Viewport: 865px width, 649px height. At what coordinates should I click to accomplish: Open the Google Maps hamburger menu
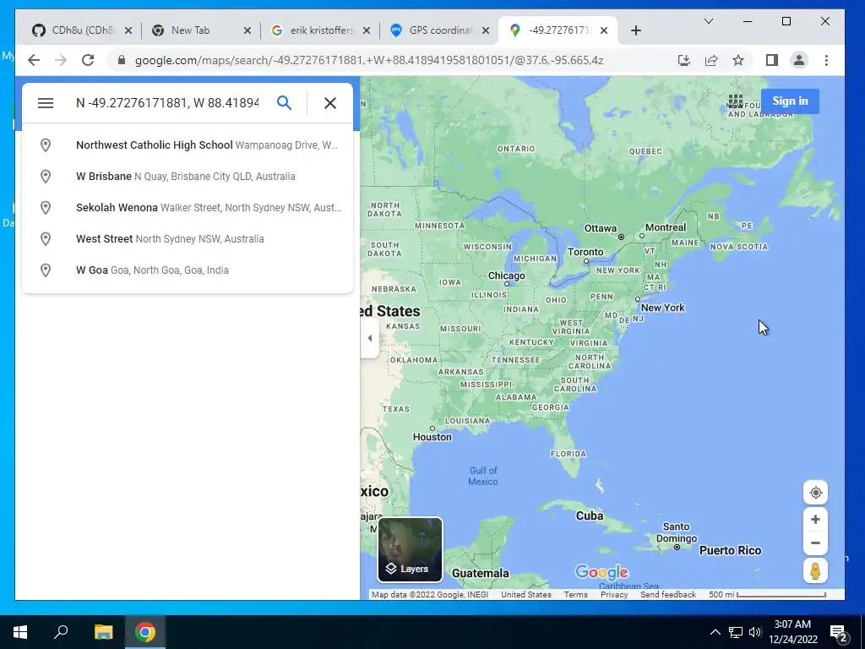click(x=46, y=103)
